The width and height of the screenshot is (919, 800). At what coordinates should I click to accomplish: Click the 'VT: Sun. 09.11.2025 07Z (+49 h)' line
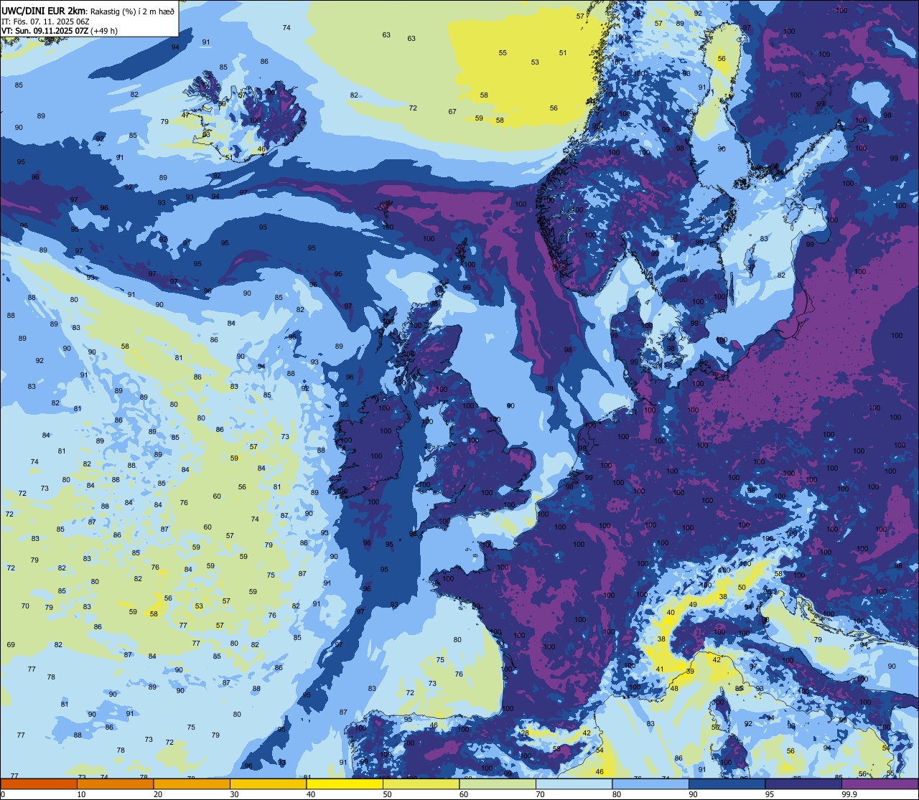coord(60,31)
